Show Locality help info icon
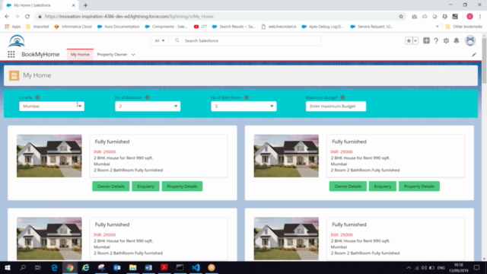 click(x=37, y=97)
